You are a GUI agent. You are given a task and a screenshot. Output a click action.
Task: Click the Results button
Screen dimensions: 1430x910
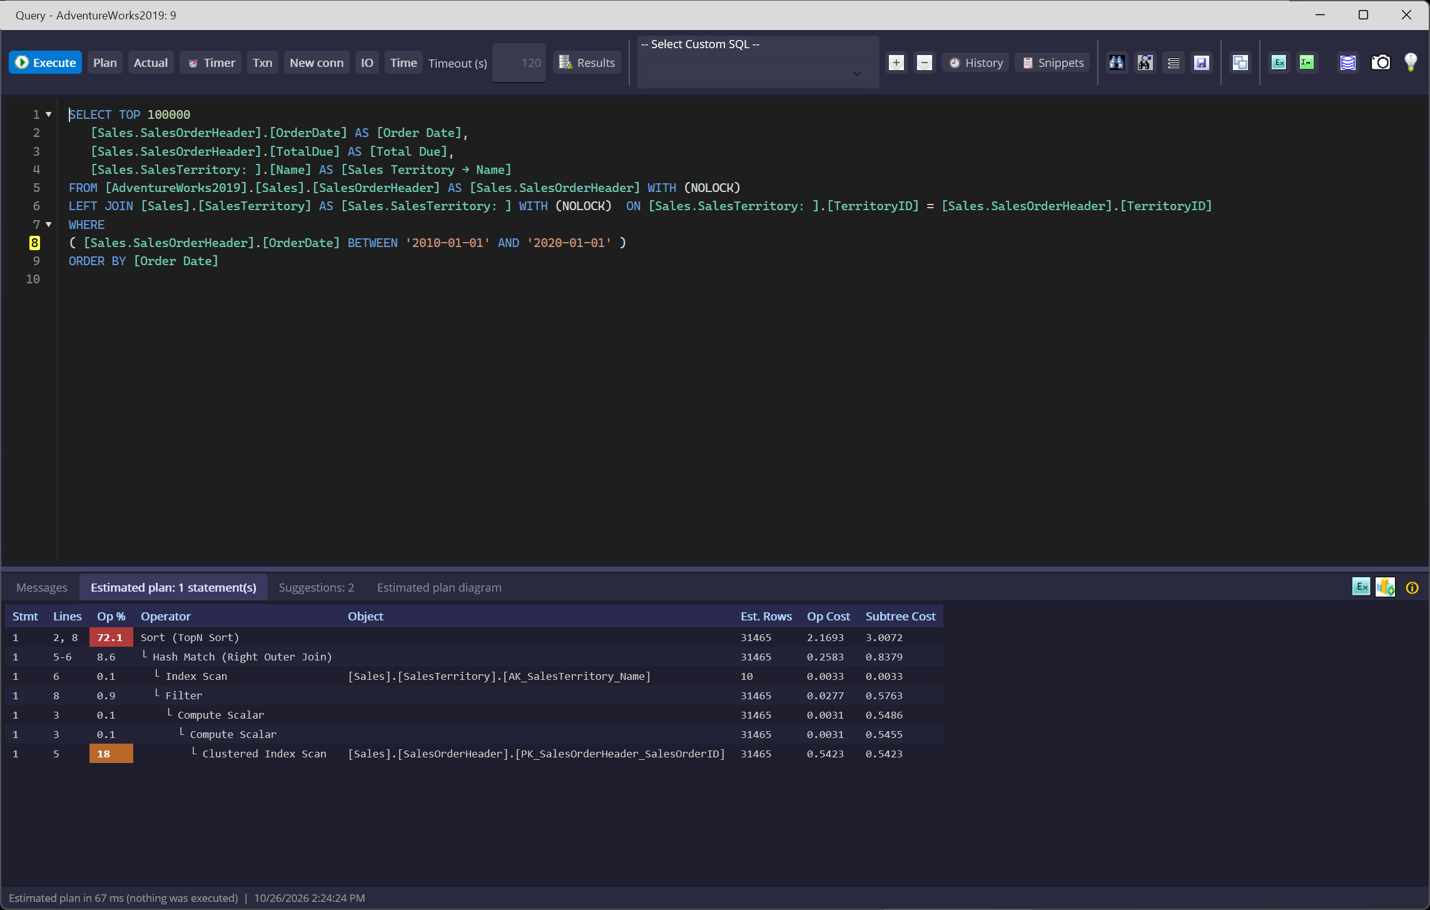point(587,63)
